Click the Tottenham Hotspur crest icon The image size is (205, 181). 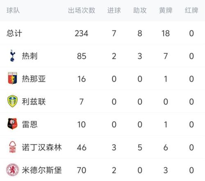click(12, 56)
